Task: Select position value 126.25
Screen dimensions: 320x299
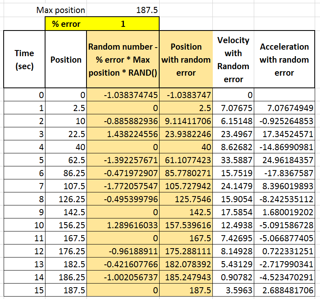Action: [x=66, y=199]
